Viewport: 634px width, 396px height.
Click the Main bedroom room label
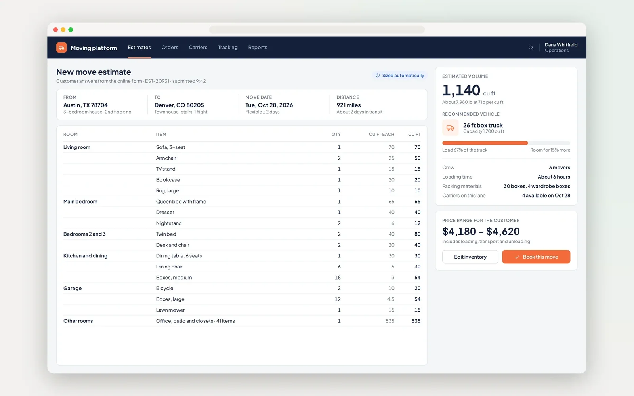tap(80, 202)
